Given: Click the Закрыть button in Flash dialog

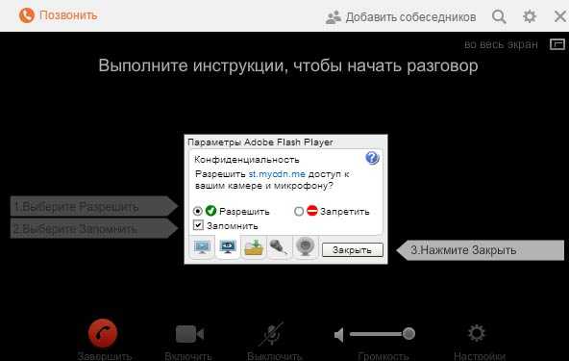Looking at the screenshot, I should click(x=353, y=250).
